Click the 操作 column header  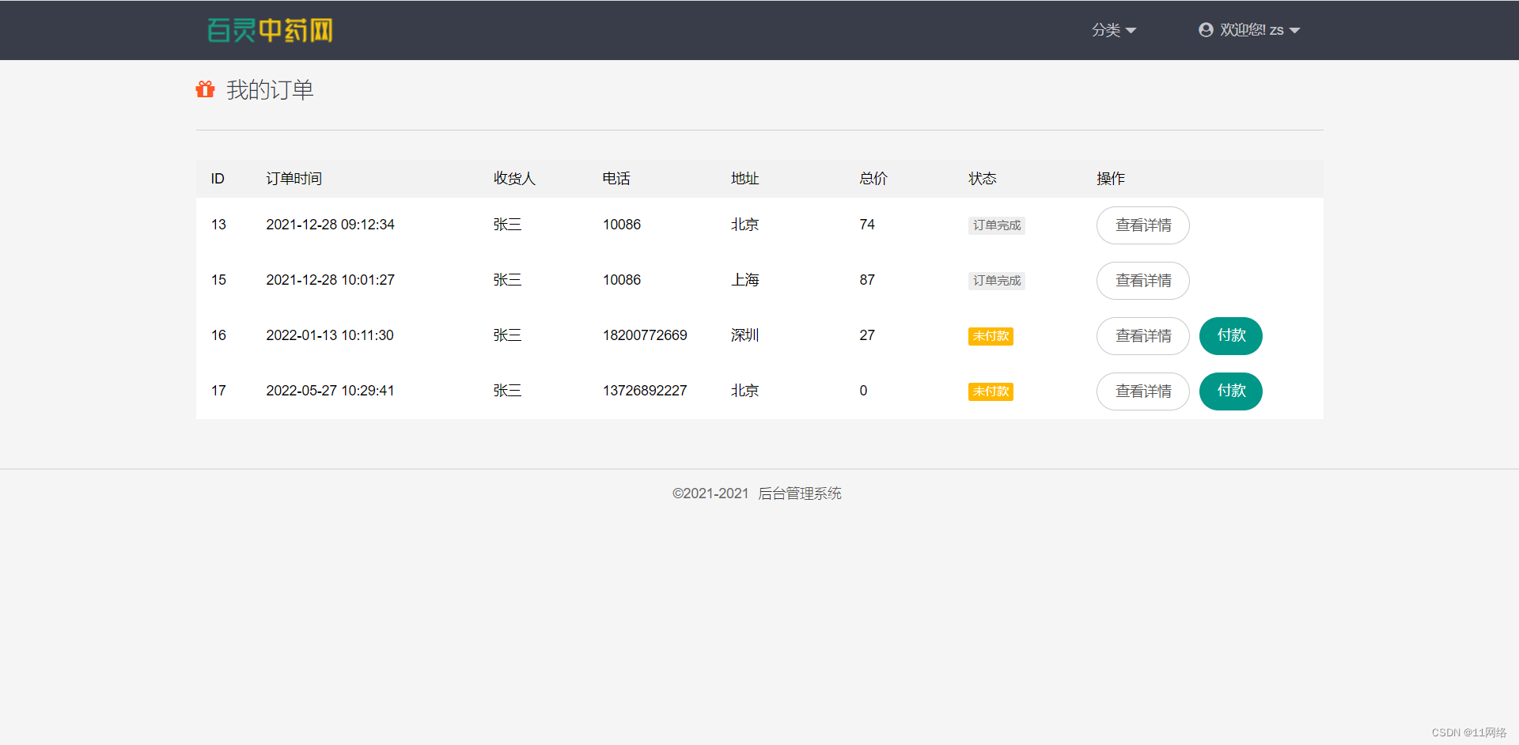click(x=1111, y=179)
